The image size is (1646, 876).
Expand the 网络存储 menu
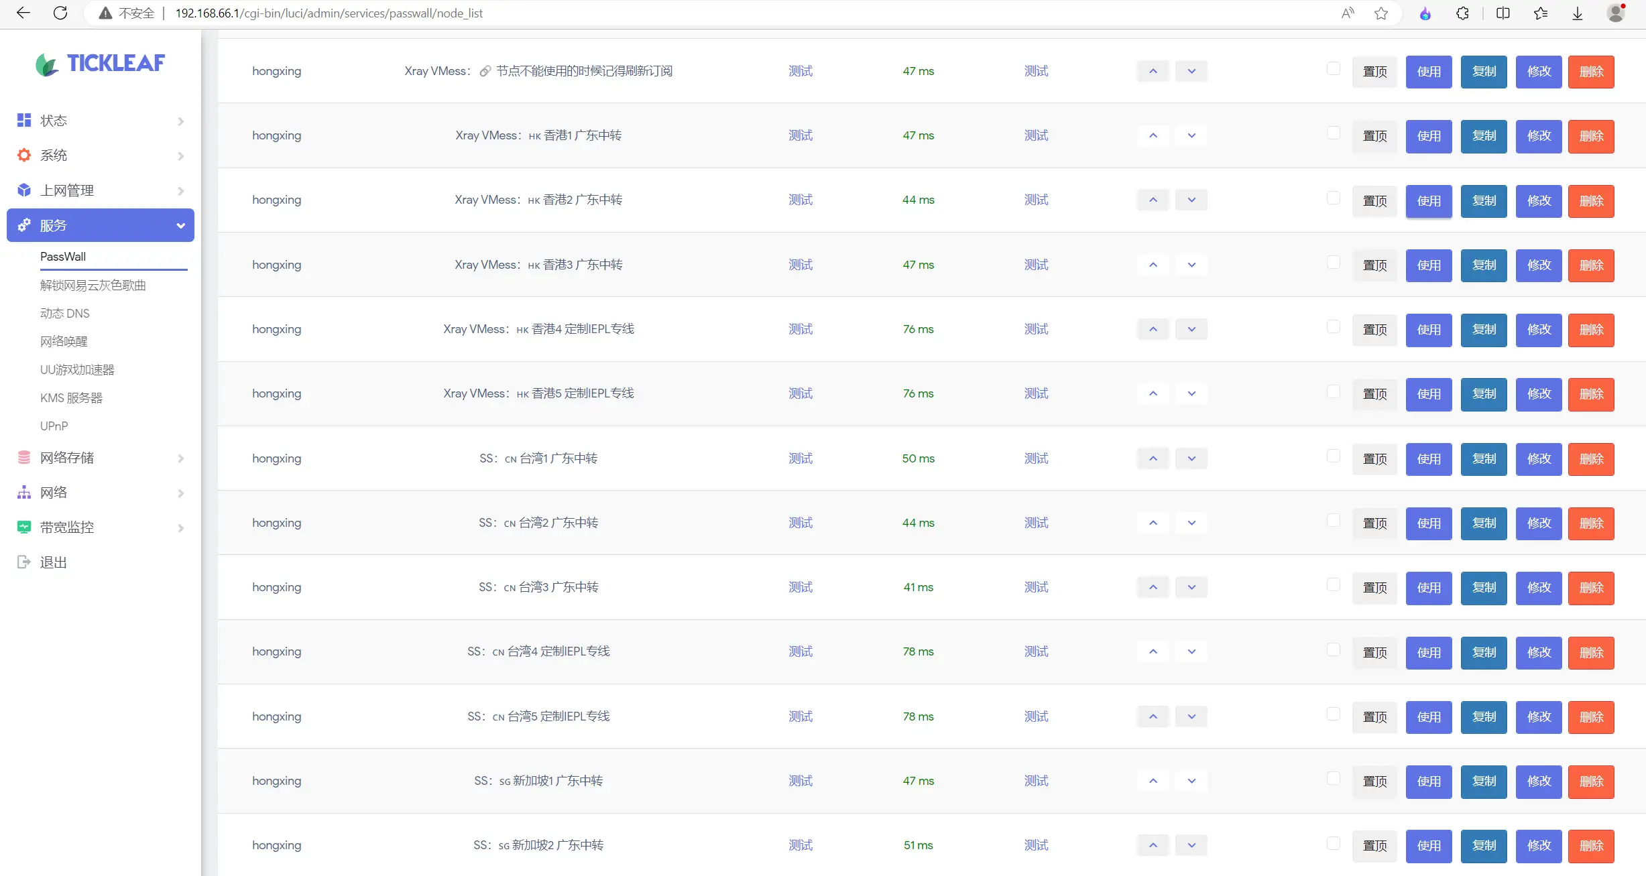(x=101, y=458)
